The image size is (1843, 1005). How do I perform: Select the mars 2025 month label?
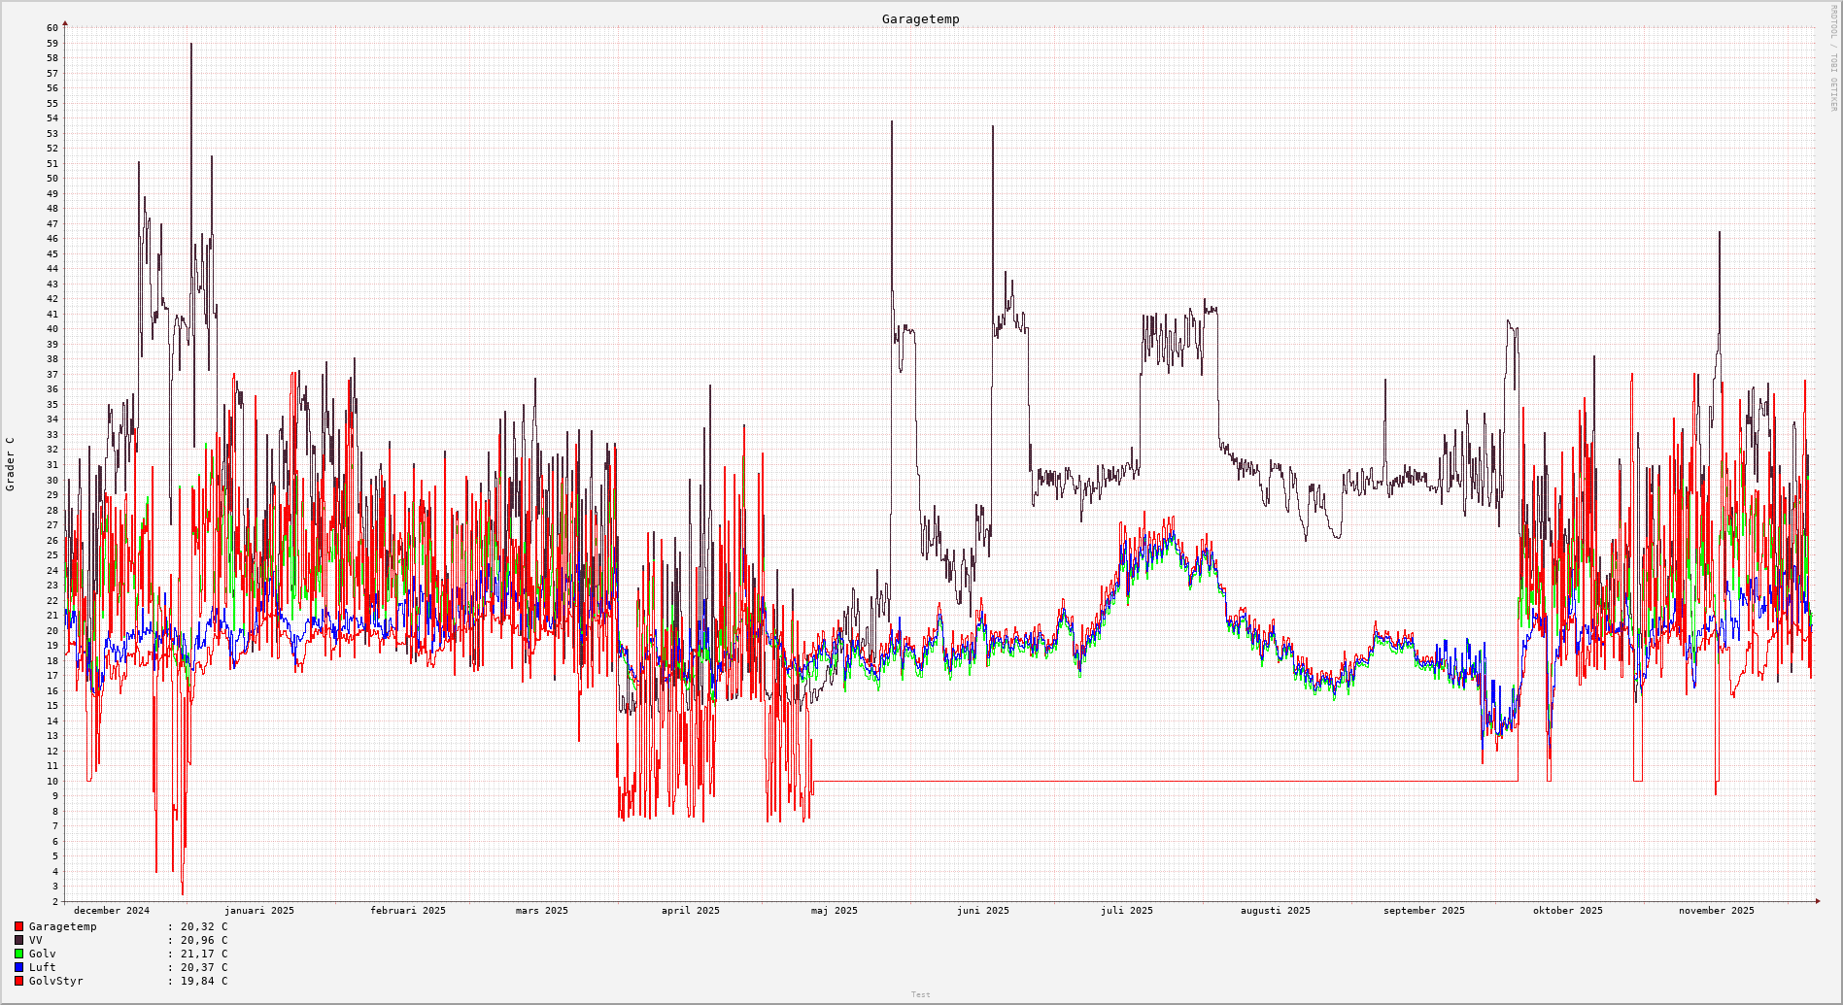pyautogui.click(x=541, y=911)
